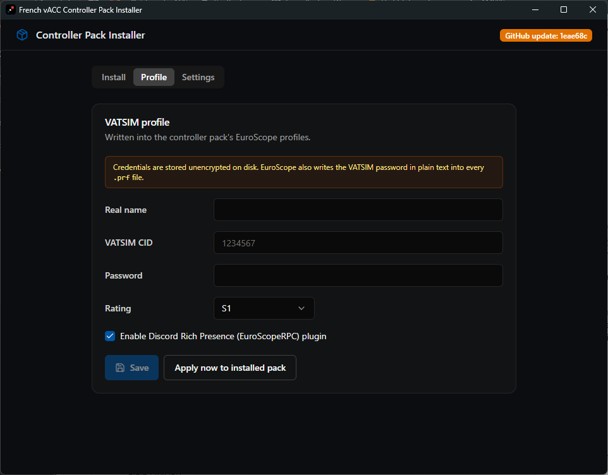The image size is (608, 475).
Task: Maximize the installer window
Action: point(564,9)
